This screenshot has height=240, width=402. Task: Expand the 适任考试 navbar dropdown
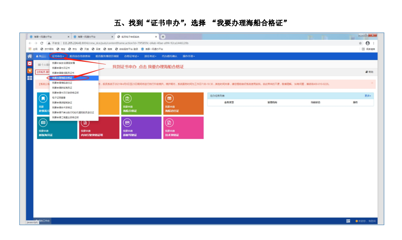pyautogui.click(x=150, y=56)
